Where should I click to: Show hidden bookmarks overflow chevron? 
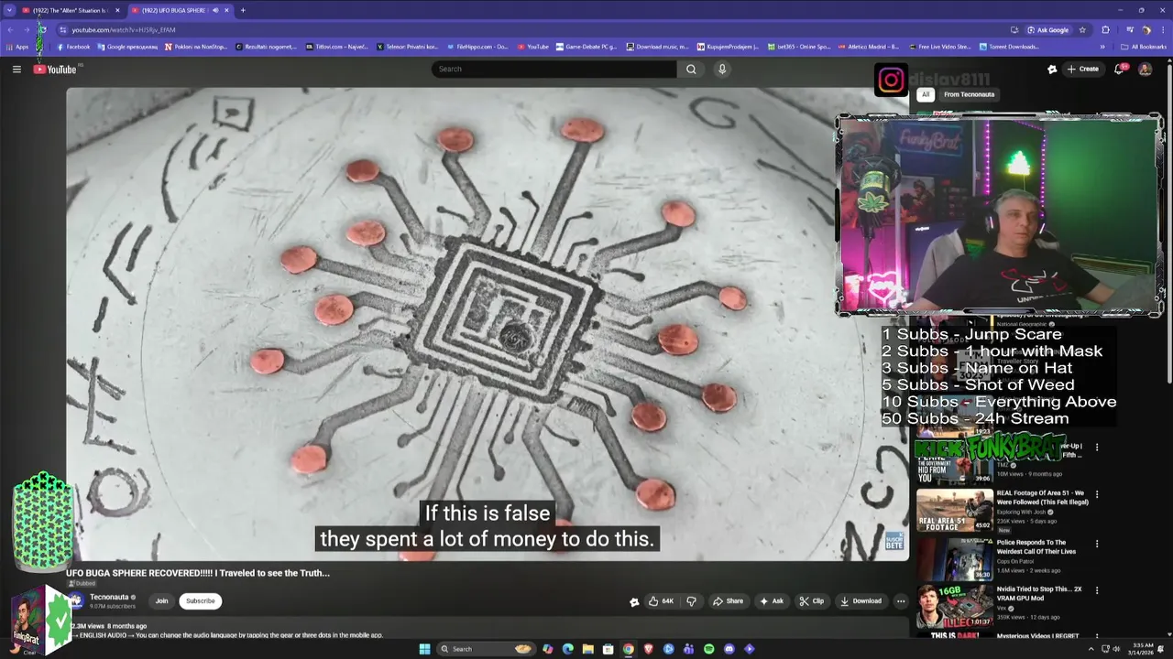click(1102, 47)
